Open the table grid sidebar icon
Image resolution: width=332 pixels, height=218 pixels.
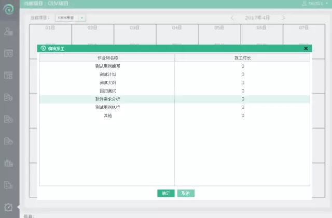tap(8, 75)
